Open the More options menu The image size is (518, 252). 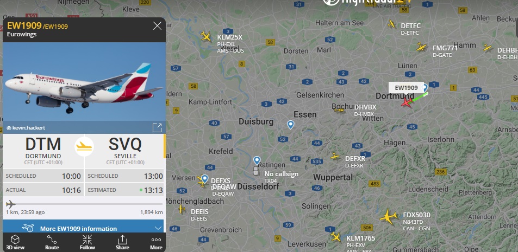click(156, 242)
